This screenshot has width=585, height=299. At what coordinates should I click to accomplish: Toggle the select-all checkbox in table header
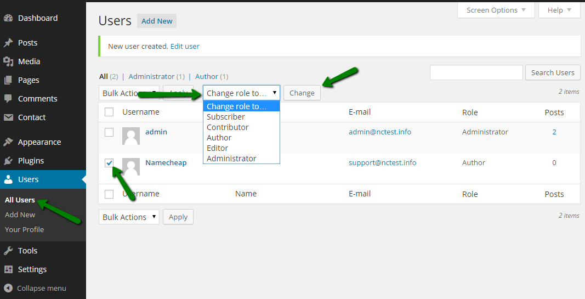coord(109,112)
